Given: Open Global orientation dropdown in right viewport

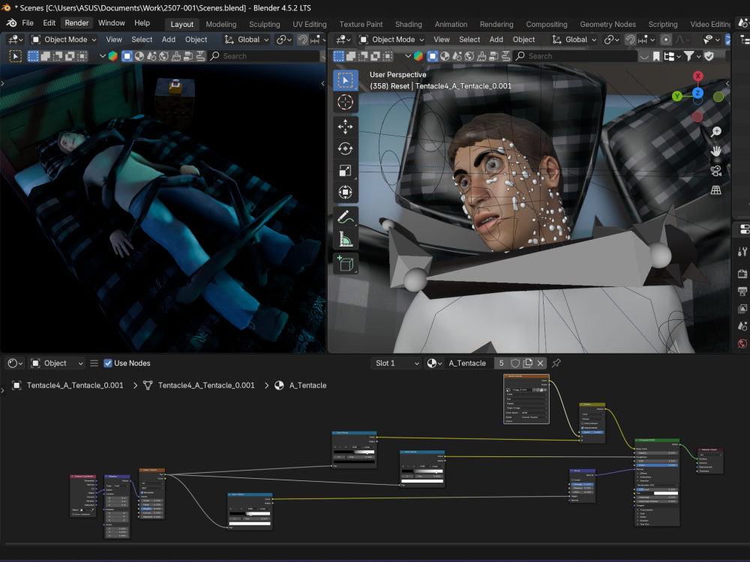Looking at the screenshot, I should pyautogui.click(x=574, y=40).
